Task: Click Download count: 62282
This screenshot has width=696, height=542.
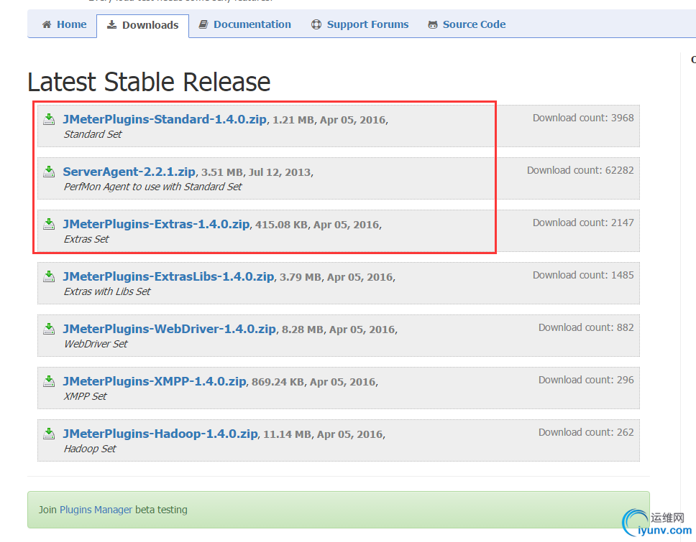Action: pyautogui.click(x=580, y=170)
